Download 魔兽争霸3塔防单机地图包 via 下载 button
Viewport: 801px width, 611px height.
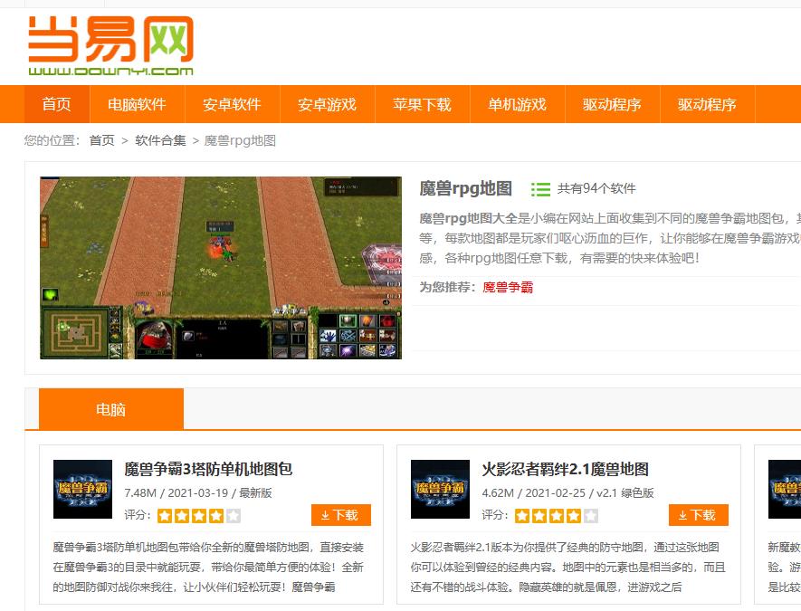pyautogui.click(x=340, y=515)
